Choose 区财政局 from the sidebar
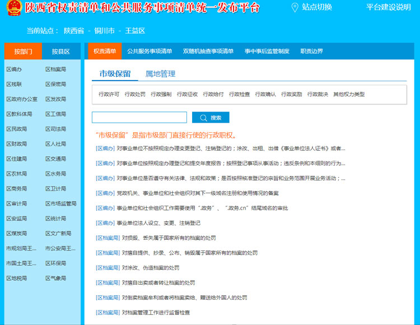The height and width of the screenshot is (325, 420). [16, 144]
